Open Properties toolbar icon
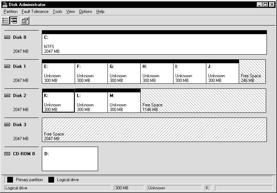The image size is (277, 193). [25, 20]
